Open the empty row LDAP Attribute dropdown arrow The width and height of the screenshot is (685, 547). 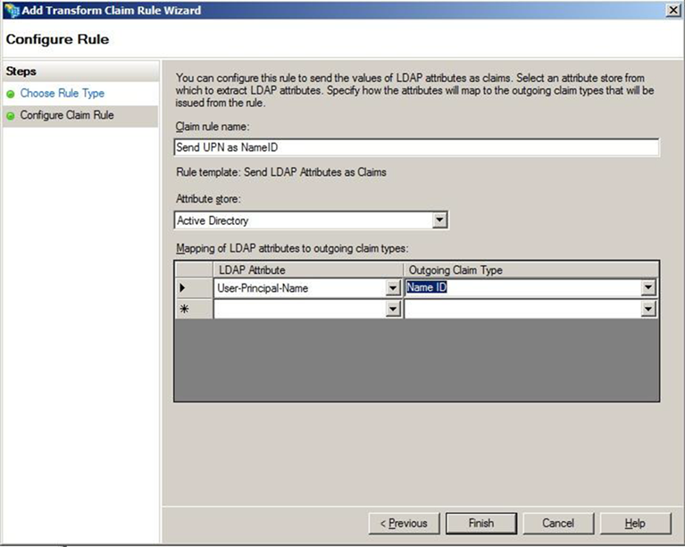pyautogui.click(x=393, y=309)
